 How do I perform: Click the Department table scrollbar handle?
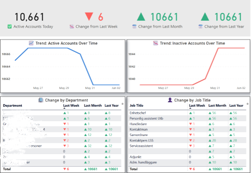123,104
